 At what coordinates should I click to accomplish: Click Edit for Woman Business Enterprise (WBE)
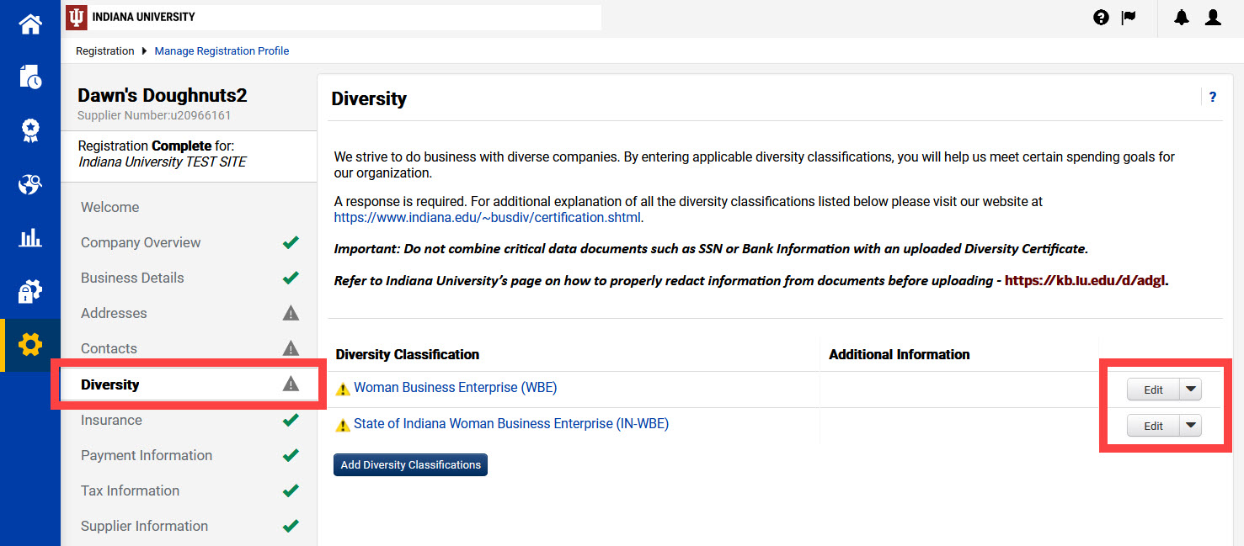click(1153, 390)
